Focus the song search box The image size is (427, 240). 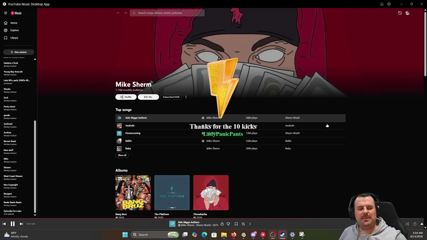167,13
